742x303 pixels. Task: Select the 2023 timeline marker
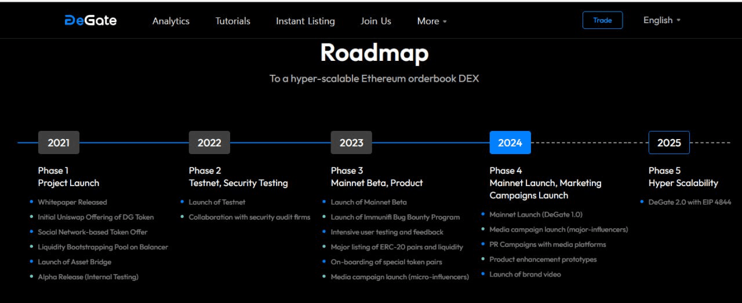pyautogui.click(x=351, y=143)
